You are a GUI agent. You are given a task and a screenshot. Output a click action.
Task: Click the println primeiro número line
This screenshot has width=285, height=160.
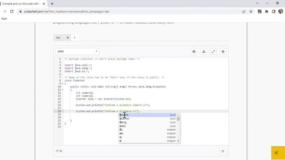tap(113, 105)
